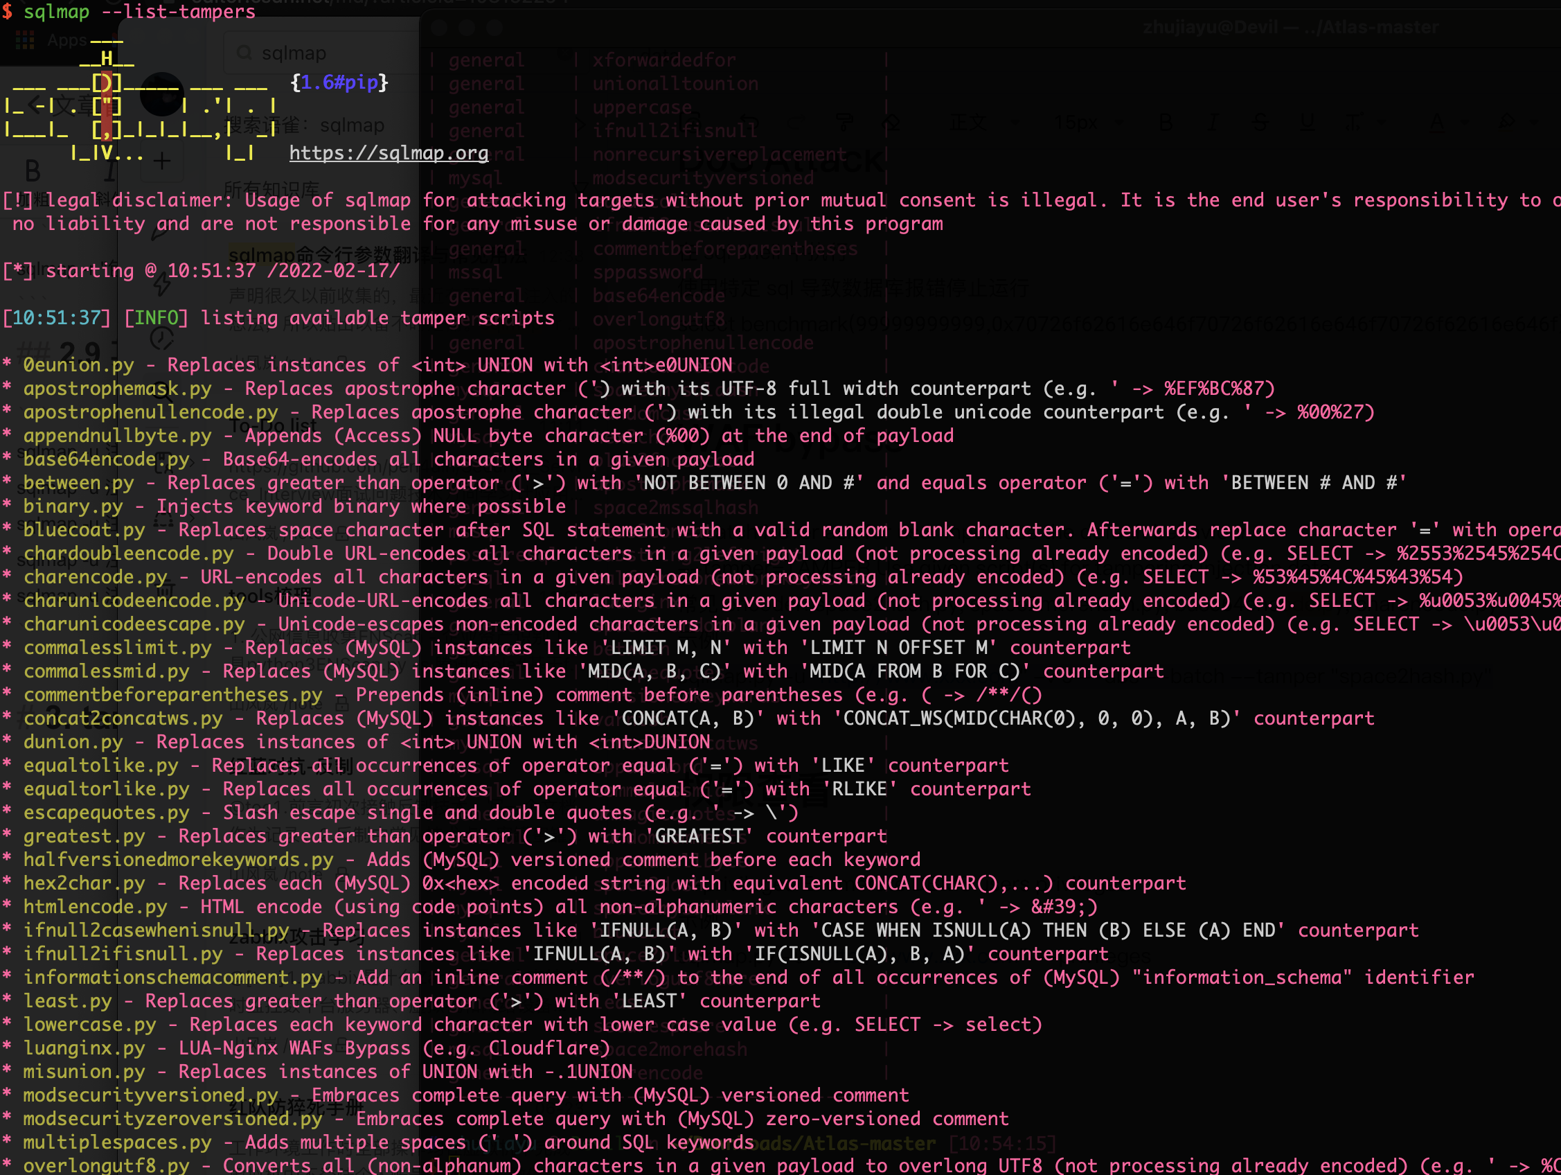1561x1175 pixels.
Task: Open the https://sqlmap.org link
Action: (x=388, y=153)
